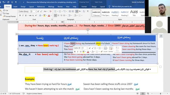Click the Tell me what you want to do box
170x95 pixels.
coord(122,7)
